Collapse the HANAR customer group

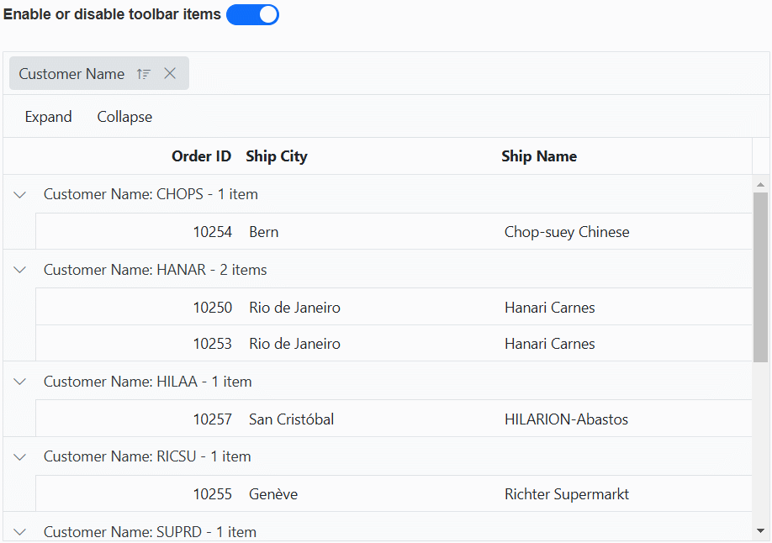click(x=20, y=270)
